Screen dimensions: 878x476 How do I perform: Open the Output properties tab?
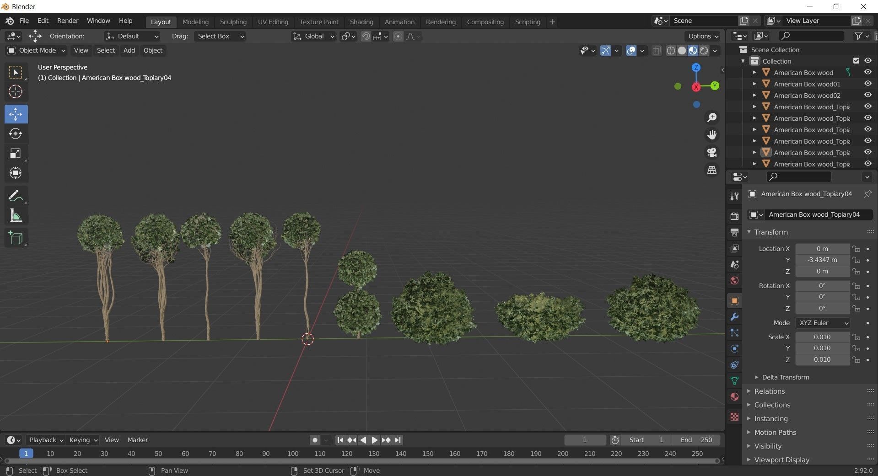(x=734, y=232)
